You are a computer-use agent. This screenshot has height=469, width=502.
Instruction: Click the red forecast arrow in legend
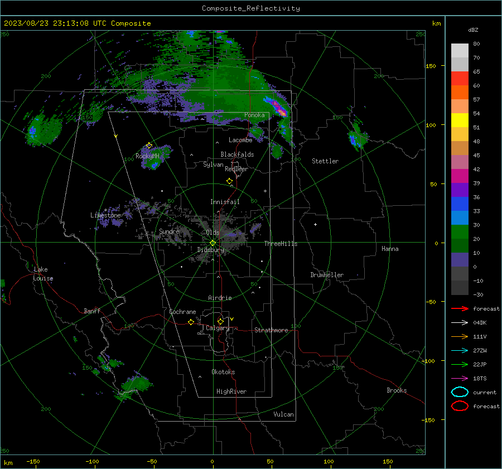(x=460, y=308)
